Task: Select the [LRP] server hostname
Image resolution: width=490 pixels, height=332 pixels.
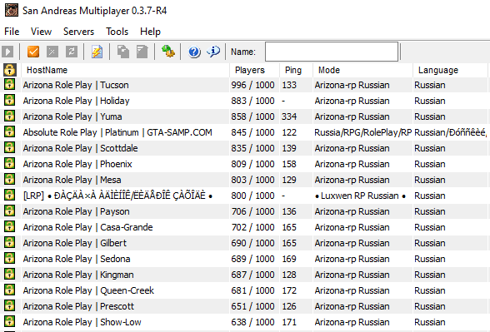Action: 117,196
